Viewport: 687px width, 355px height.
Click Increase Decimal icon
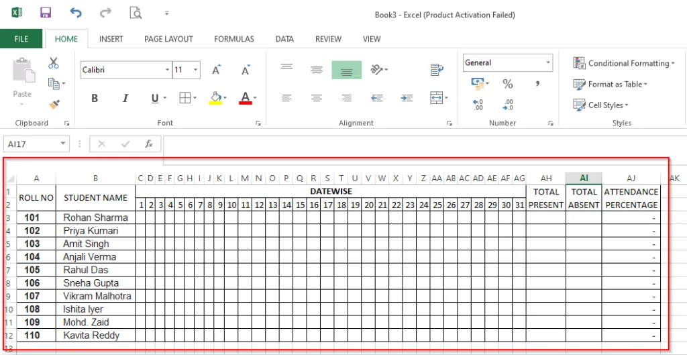[478, 105]
